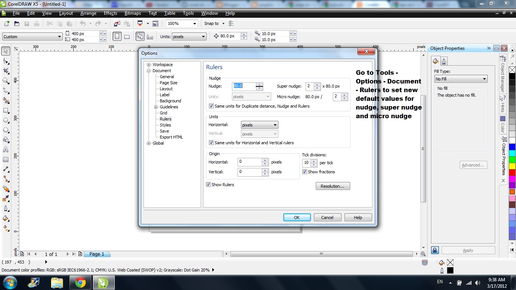
Task: Open the Horizontal units dropdown in the Rulers panel
Action: coord(275,125)
